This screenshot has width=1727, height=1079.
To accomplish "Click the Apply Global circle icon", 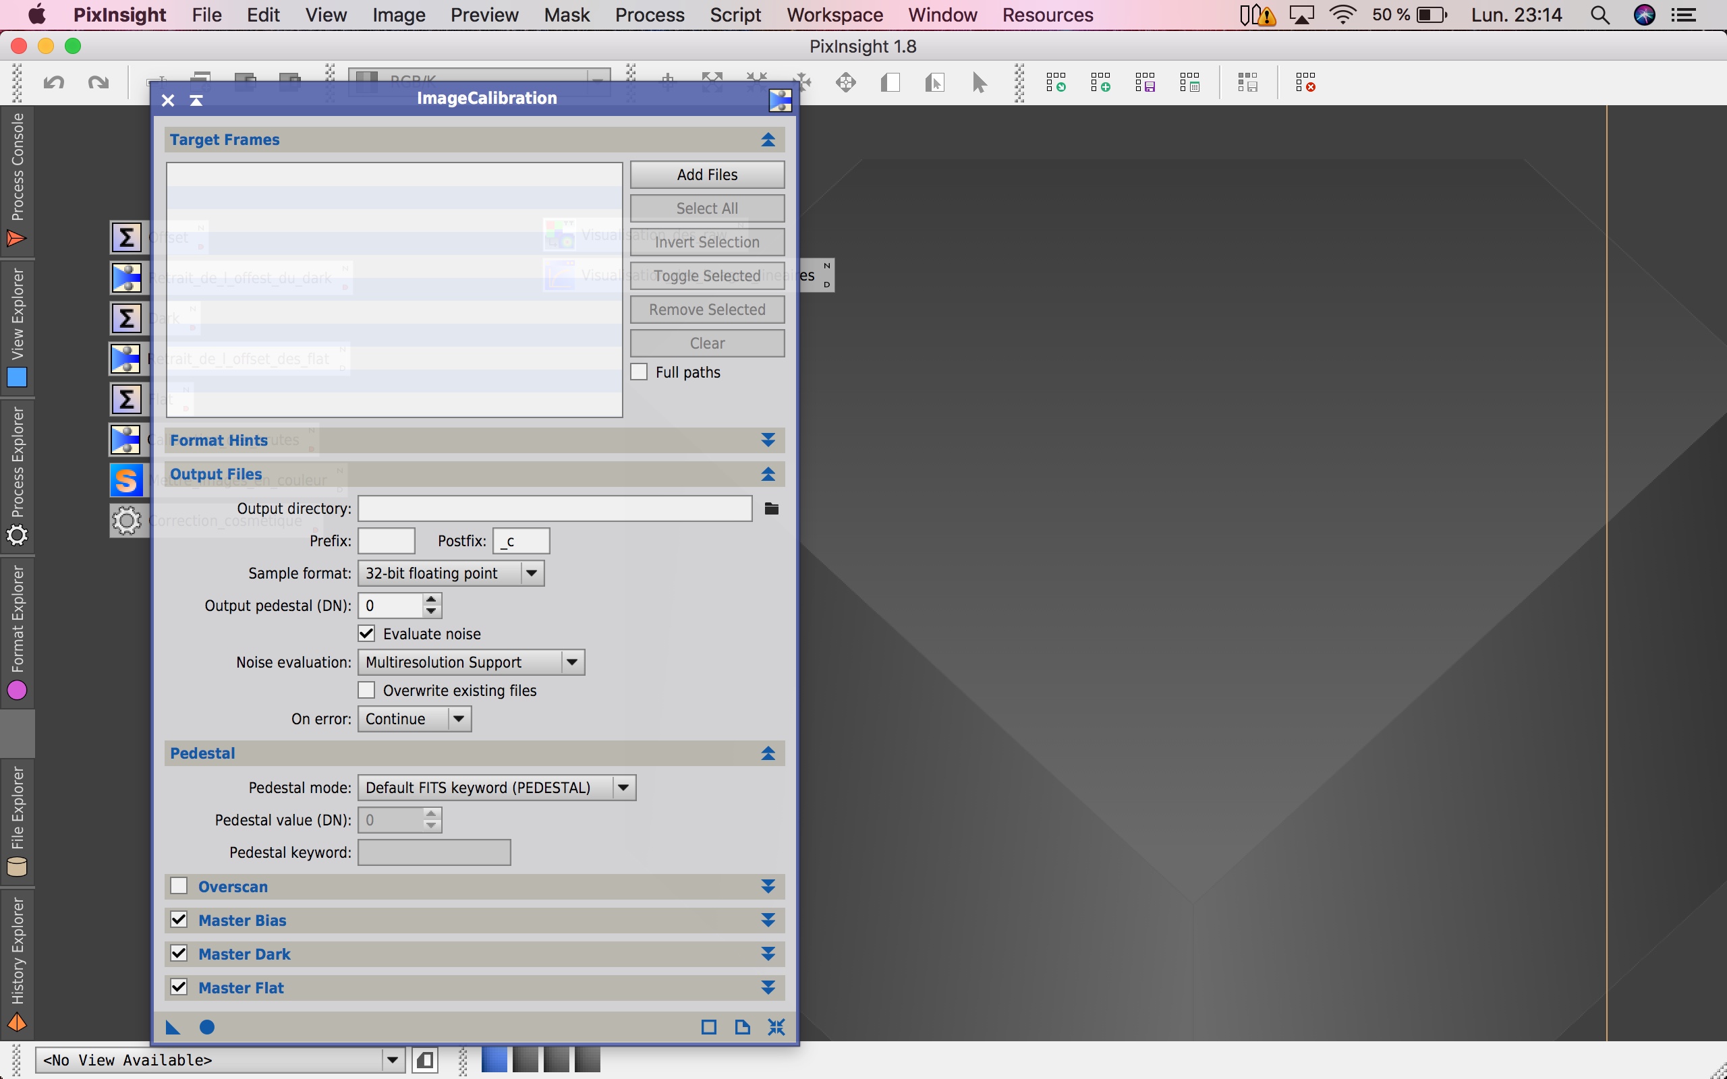I will [x=207, y=1027].
